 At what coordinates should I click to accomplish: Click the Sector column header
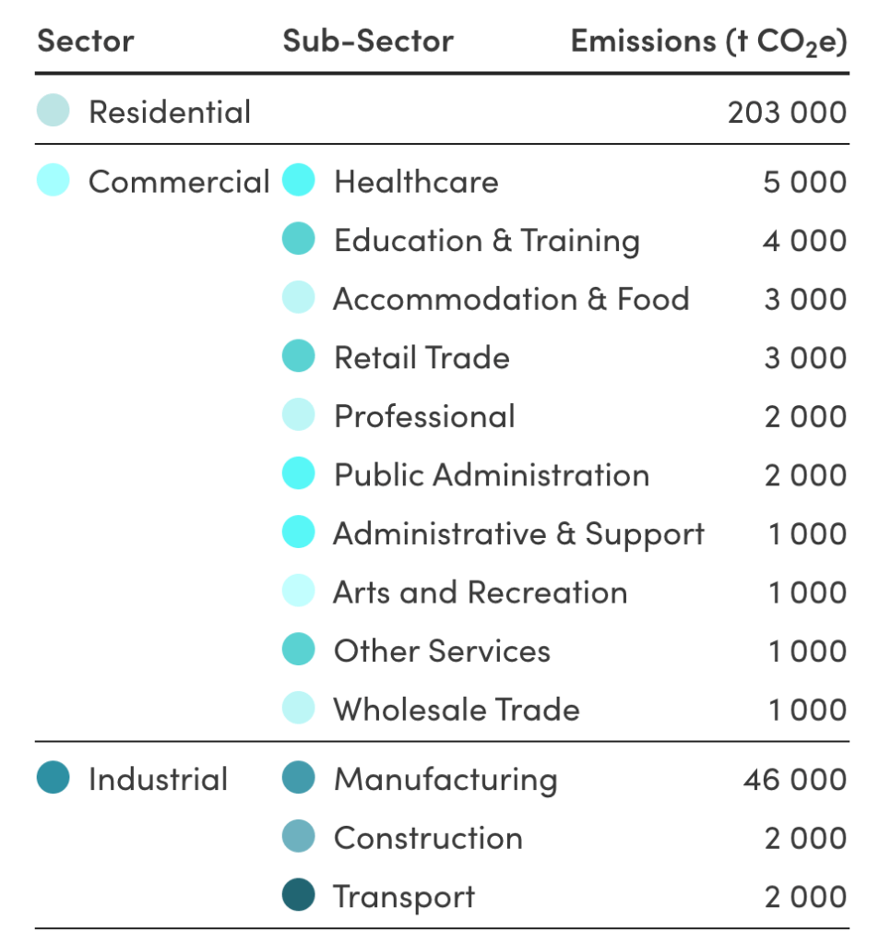pos(86,42)
